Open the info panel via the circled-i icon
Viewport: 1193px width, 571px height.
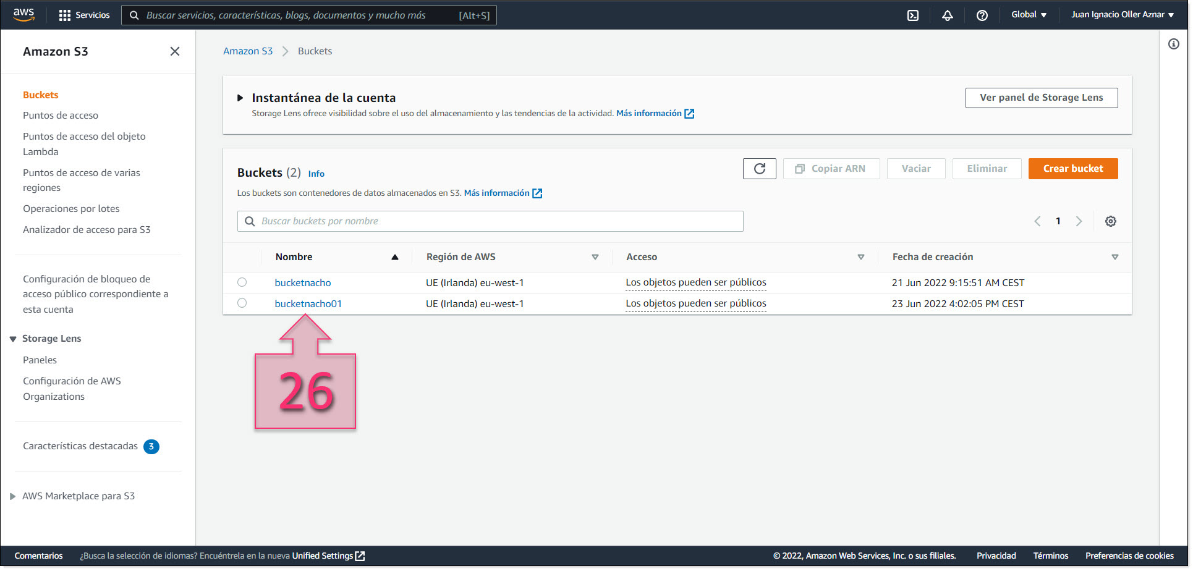click(1174, 43)
